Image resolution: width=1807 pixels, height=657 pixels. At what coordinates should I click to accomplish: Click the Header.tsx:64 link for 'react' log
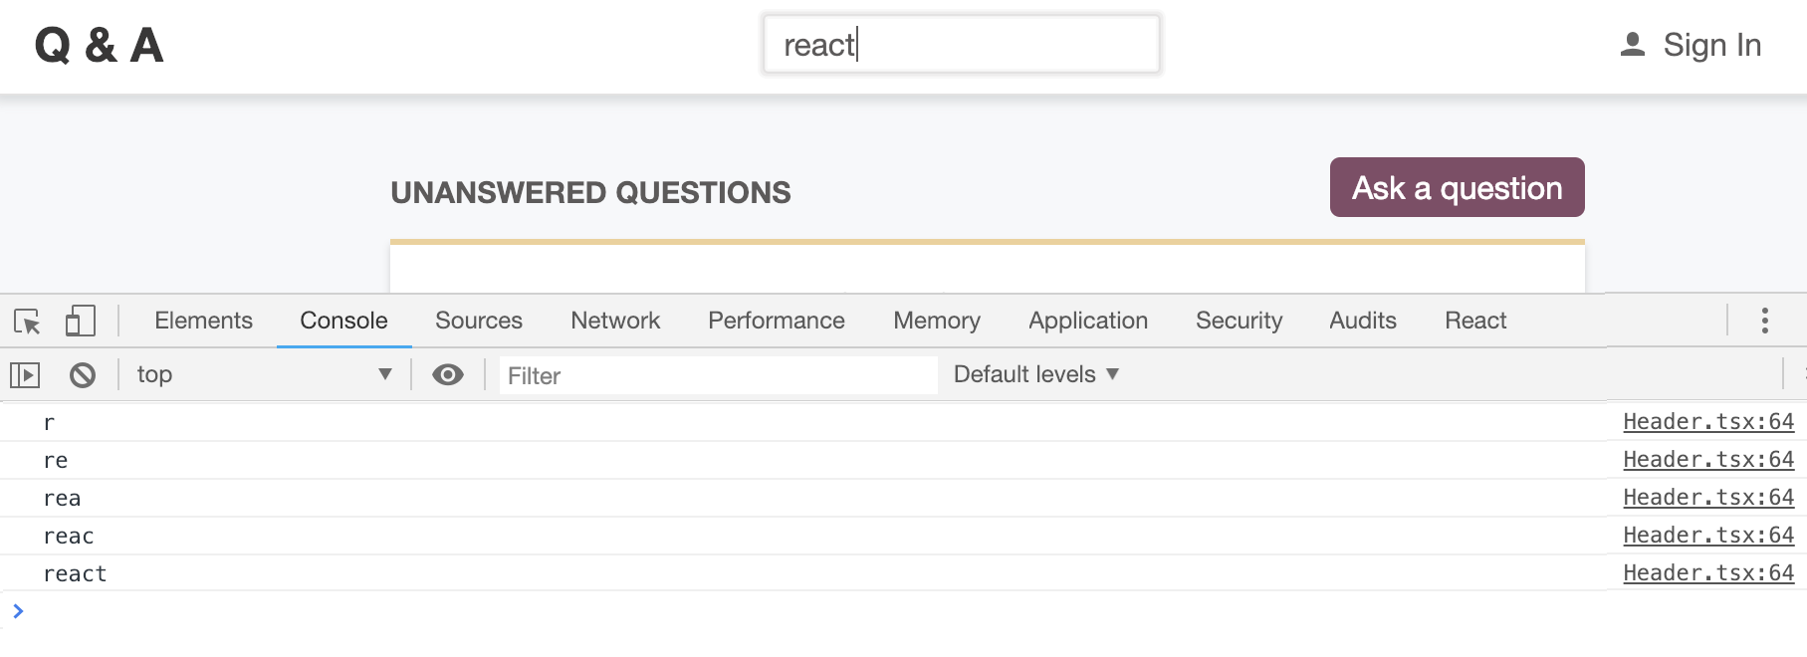click(x=1707, y=573)
